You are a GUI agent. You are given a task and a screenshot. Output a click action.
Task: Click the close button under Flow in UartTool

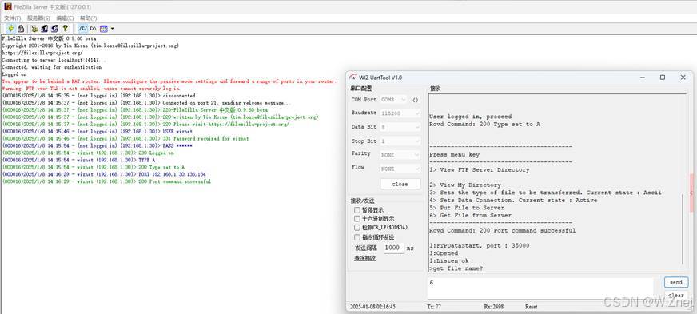point(400,184)
